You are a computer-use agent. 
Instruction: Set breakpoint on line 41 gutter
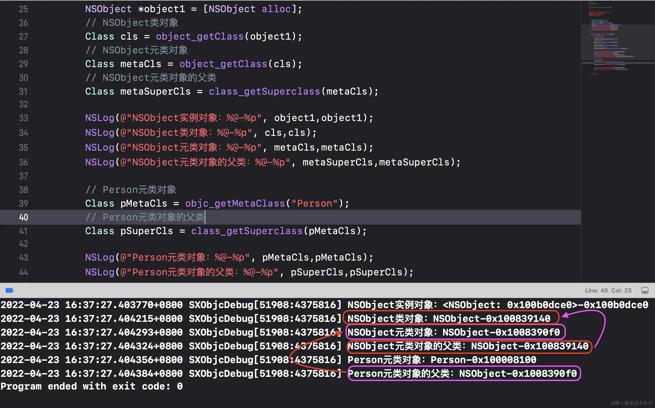[x=23, y=231]
